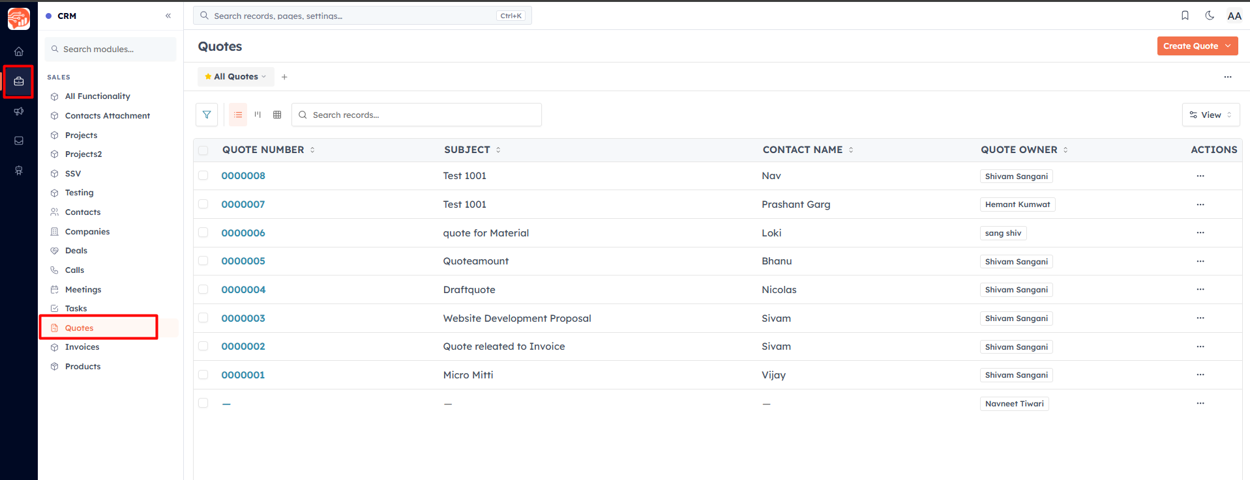
Task: Go to Deals module
Action: coord(76,251)
